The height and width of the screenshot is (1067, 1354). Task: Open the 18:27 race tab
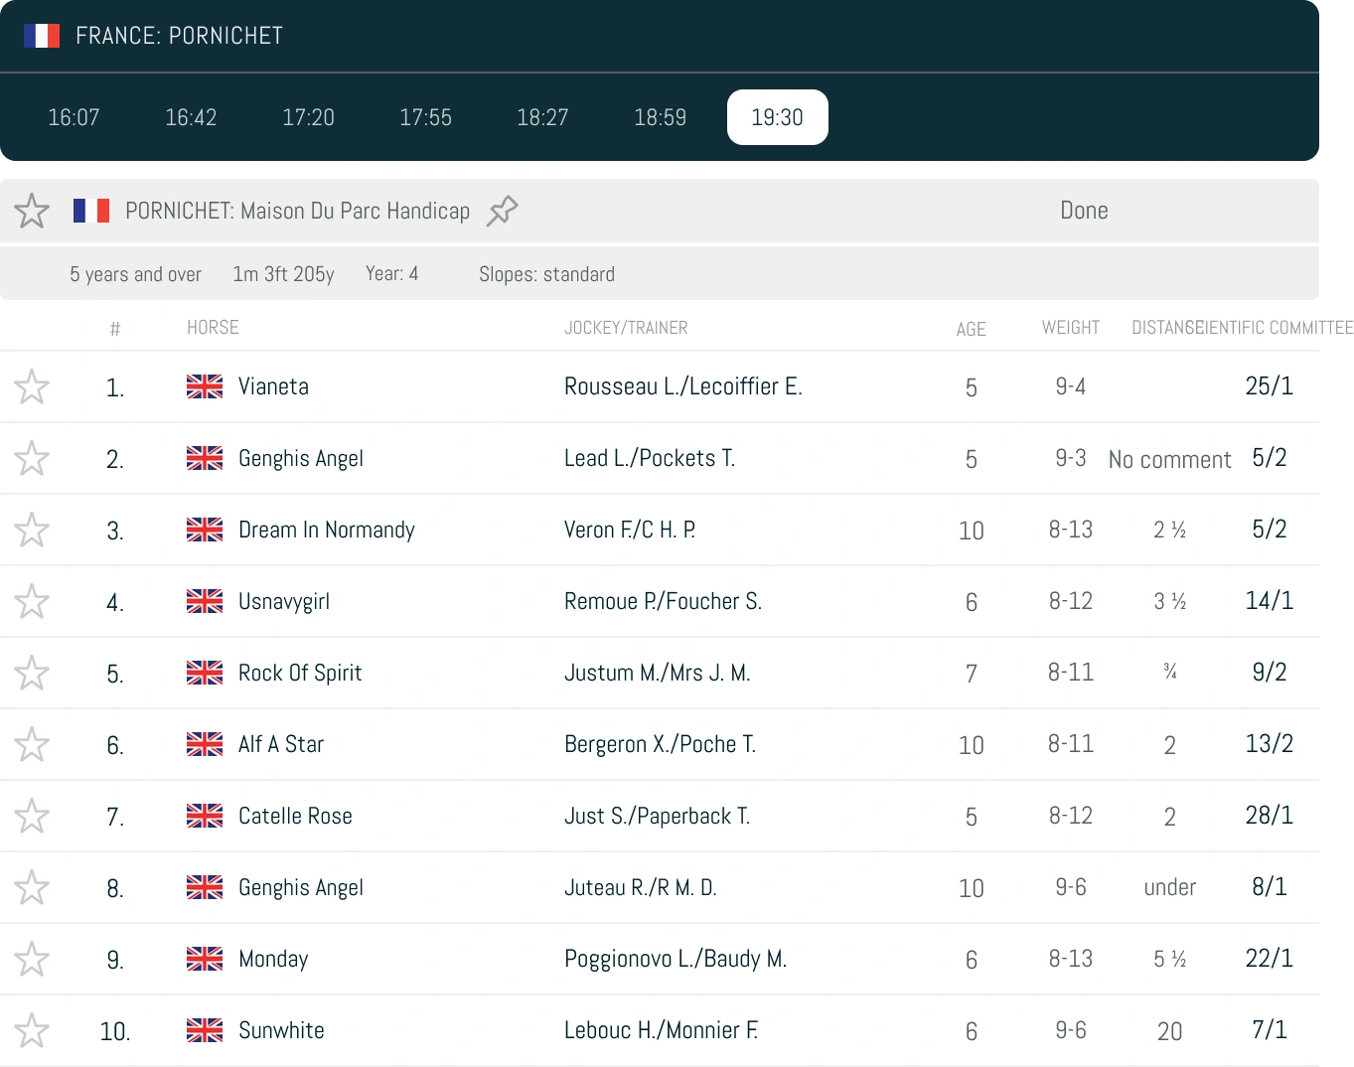(x=542, y=117)
